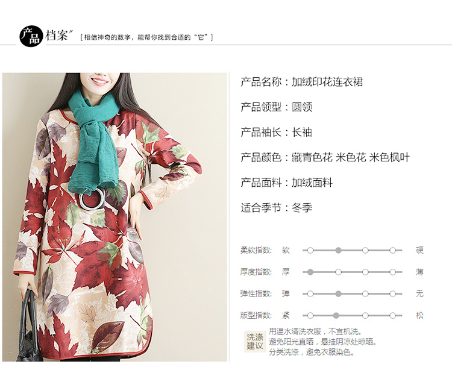
Task: Choose the softest dot next to 软
Action: point(310,250)
